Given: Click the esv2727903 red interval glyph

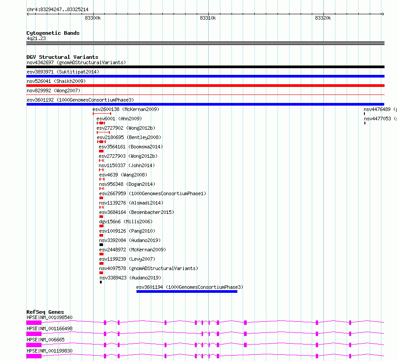Looking at the screenshot, I should coord(101,160).
